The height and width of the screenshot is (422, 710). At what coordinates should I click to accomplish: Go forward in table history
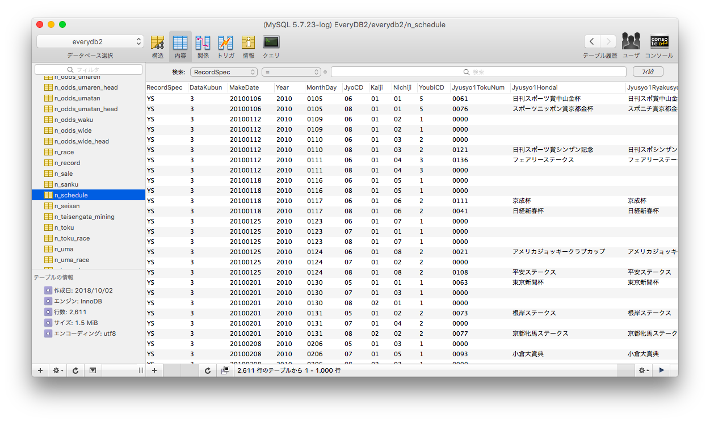(x=608, y=41)
